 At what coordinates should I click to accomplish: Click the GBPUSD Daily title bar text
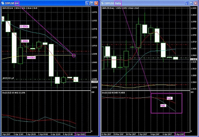tap(113, 3)
